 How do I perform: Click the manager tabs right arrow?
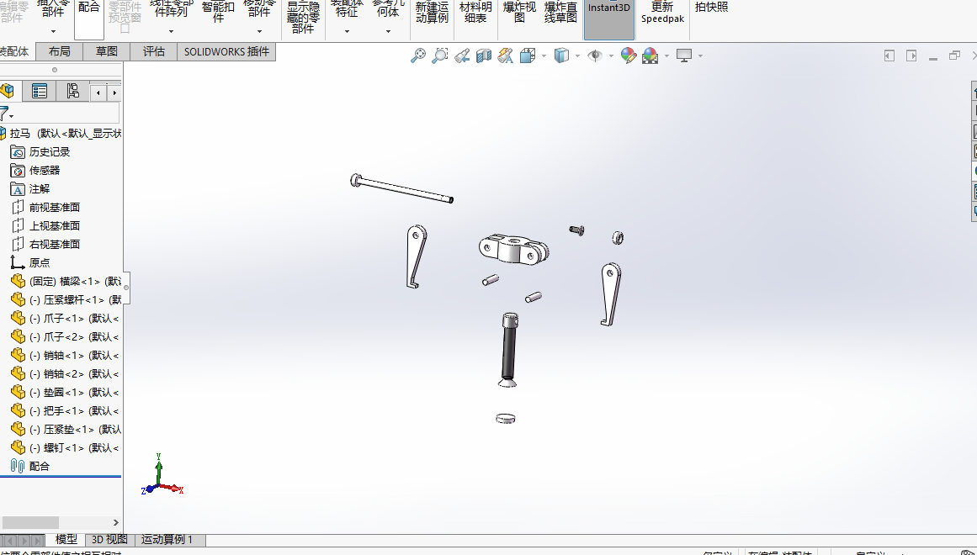pos(114,92)
